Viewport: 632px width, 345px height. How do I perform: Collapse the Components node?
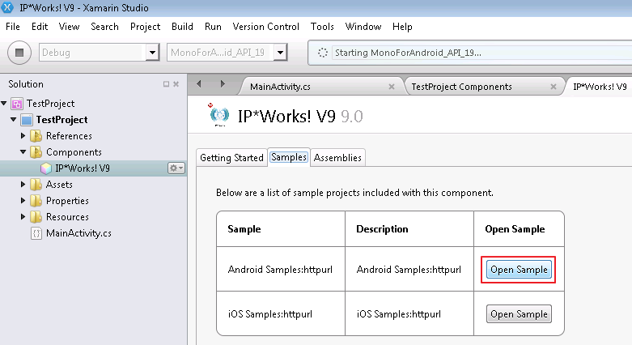click(x=23, y=151)
